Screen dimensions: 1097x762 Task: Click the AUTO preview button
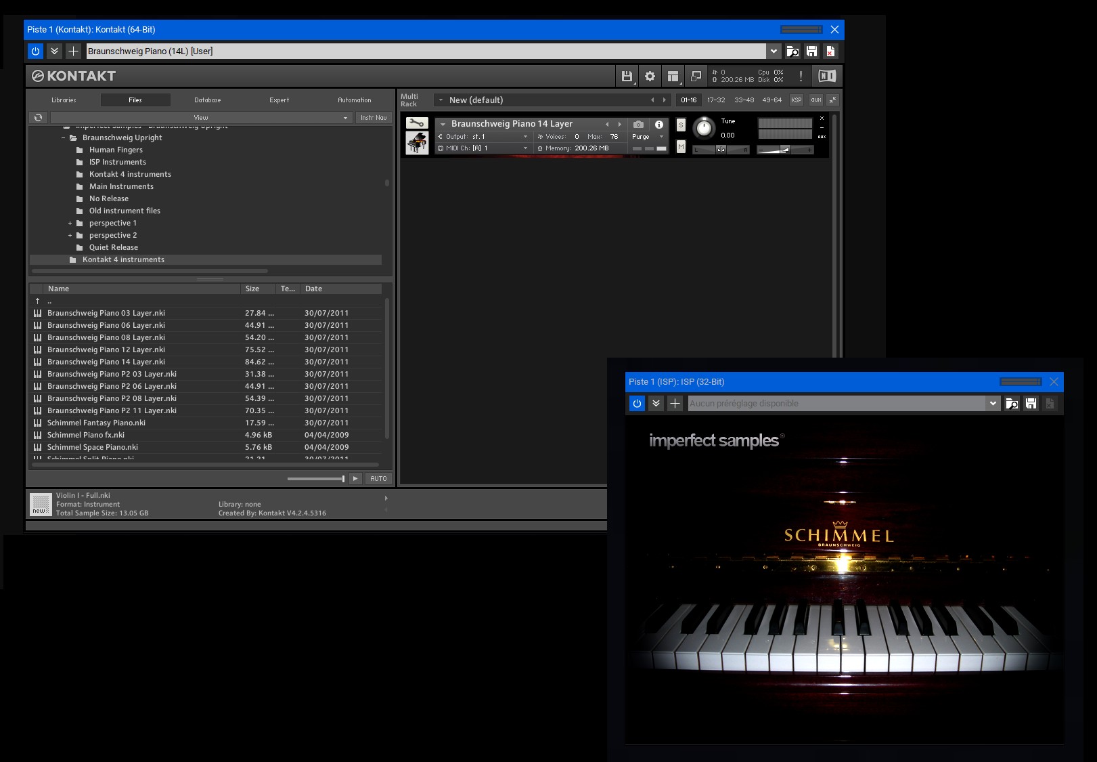tap(378, 479)
